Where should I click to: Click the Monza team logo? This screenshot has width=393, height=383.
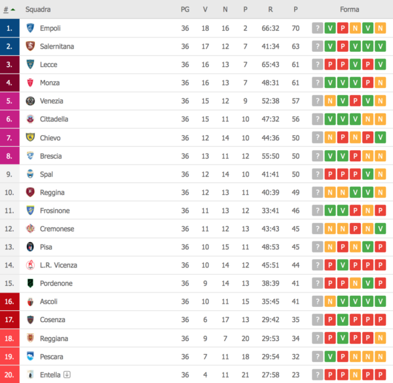click(x=30, y=83)
